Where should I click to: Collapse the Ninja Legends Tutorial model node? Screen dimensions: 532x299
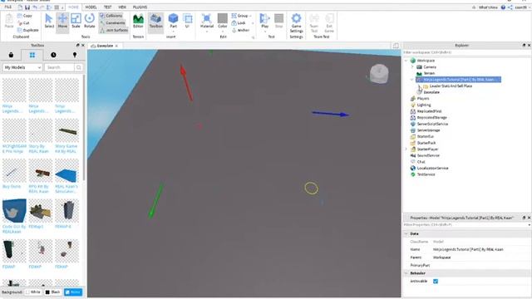[x=412, y=80]
